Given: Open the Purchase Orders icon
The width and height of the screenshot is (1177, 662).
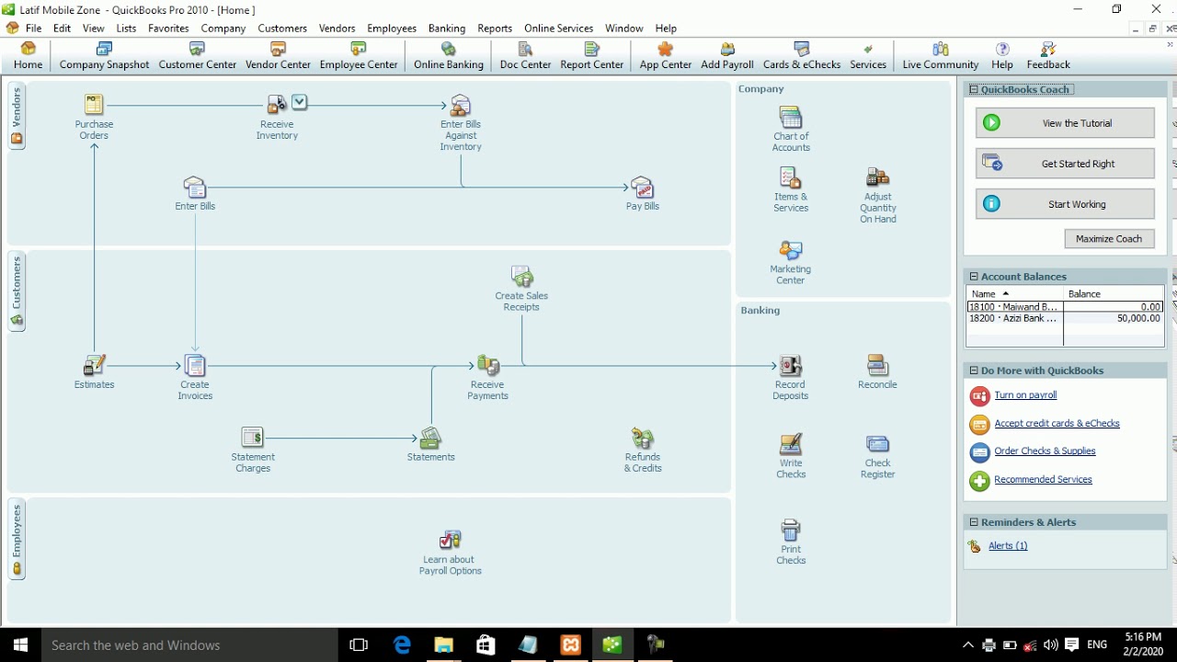Looking at the screenshot, I should (x=94, y=105).
